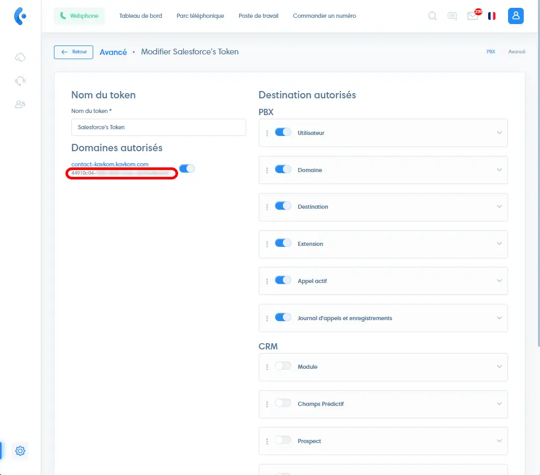Screen dimensions: 540x475
Task: Open the Webphone button
Action: 79,16
